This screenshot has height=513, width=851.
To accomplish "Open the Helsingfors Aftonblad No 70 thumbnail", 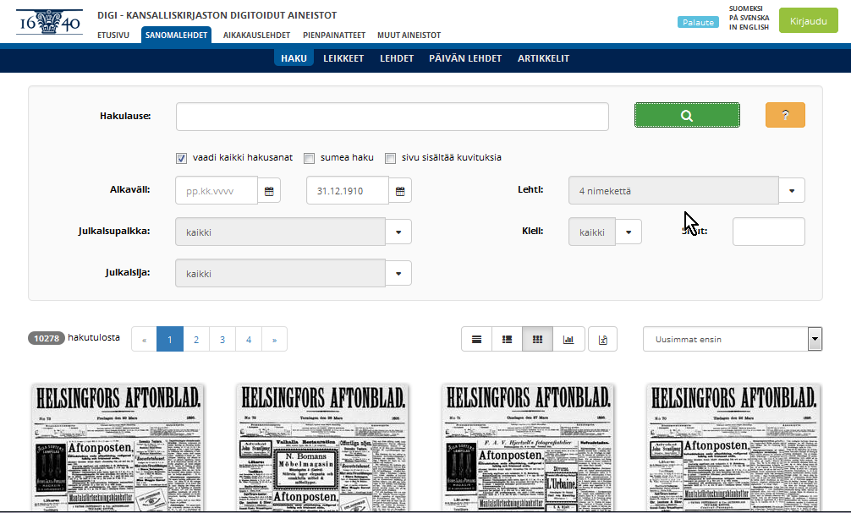I will point(733,447).
